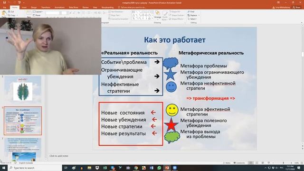Viewport: 304px width, 171px height.
Task: Start Slide Show from status bar
Action: click(269, 163)
